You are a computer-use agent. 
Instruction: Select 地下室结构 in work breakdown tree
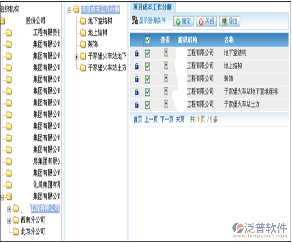point(100,21)
